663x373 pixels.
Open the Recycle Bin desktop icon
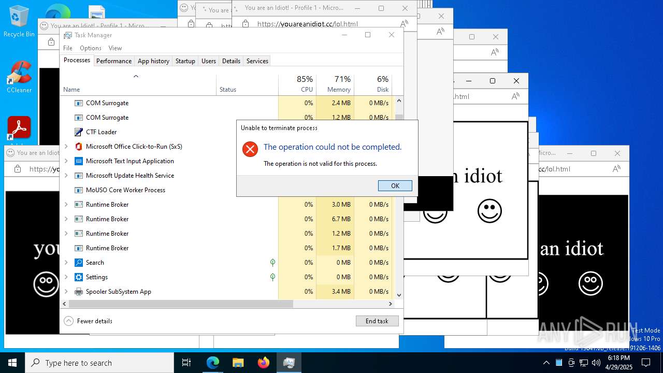point(19,22)
